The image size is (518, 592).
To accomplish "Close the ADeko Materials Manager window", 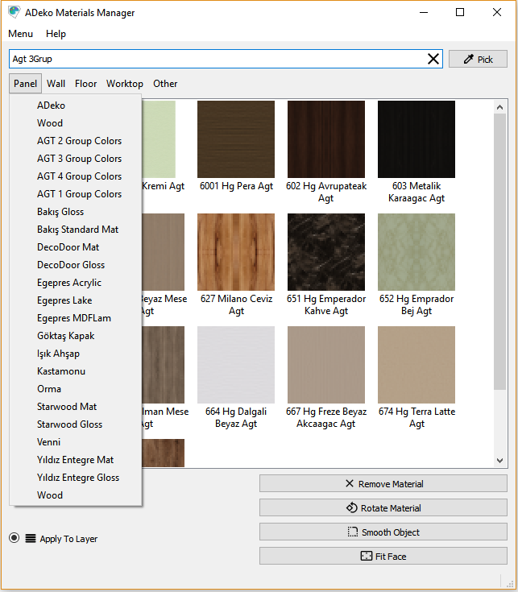I will coord(497,12).
